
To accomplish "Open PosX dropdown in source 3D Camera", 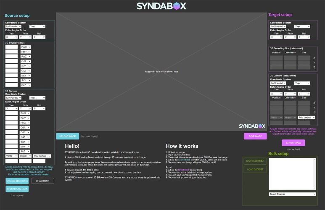I will coord(25,113).
